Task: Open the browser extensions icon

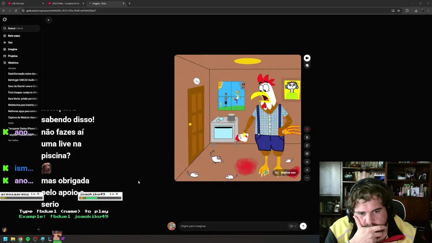Action: [x=407, y=10]
